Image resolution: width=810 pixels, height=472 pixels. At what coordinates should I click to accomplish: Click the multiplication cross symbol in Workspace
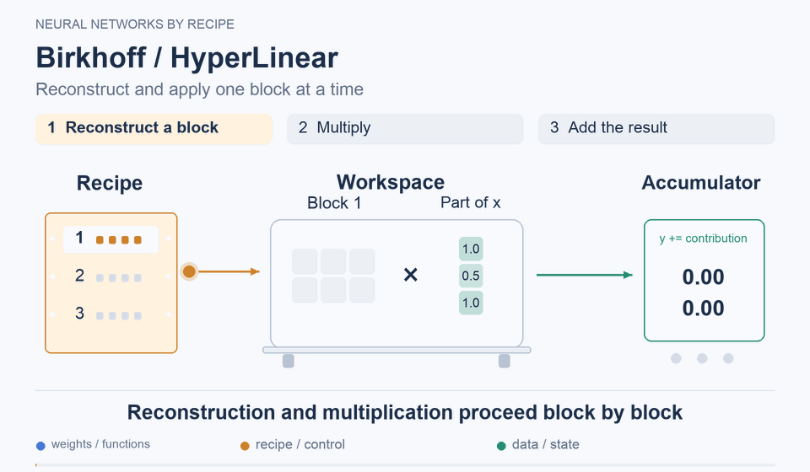411,275
